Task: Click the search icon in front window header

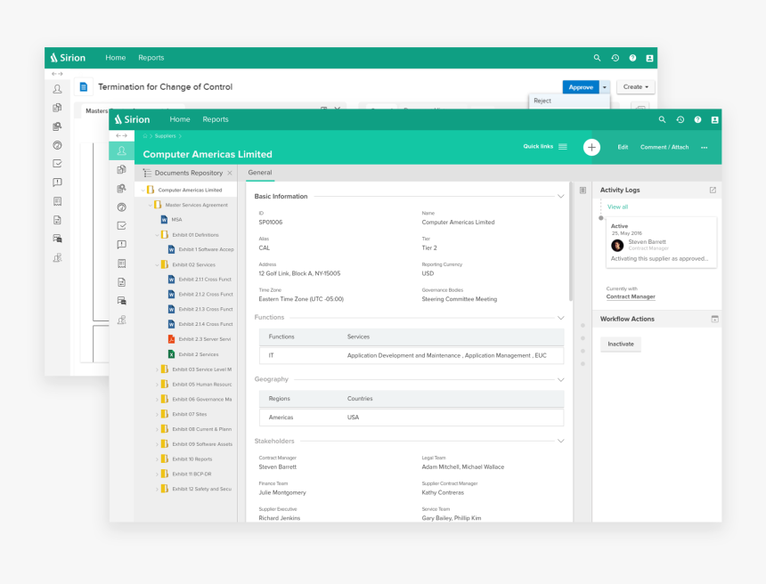Action: click(x=662, y=119)
